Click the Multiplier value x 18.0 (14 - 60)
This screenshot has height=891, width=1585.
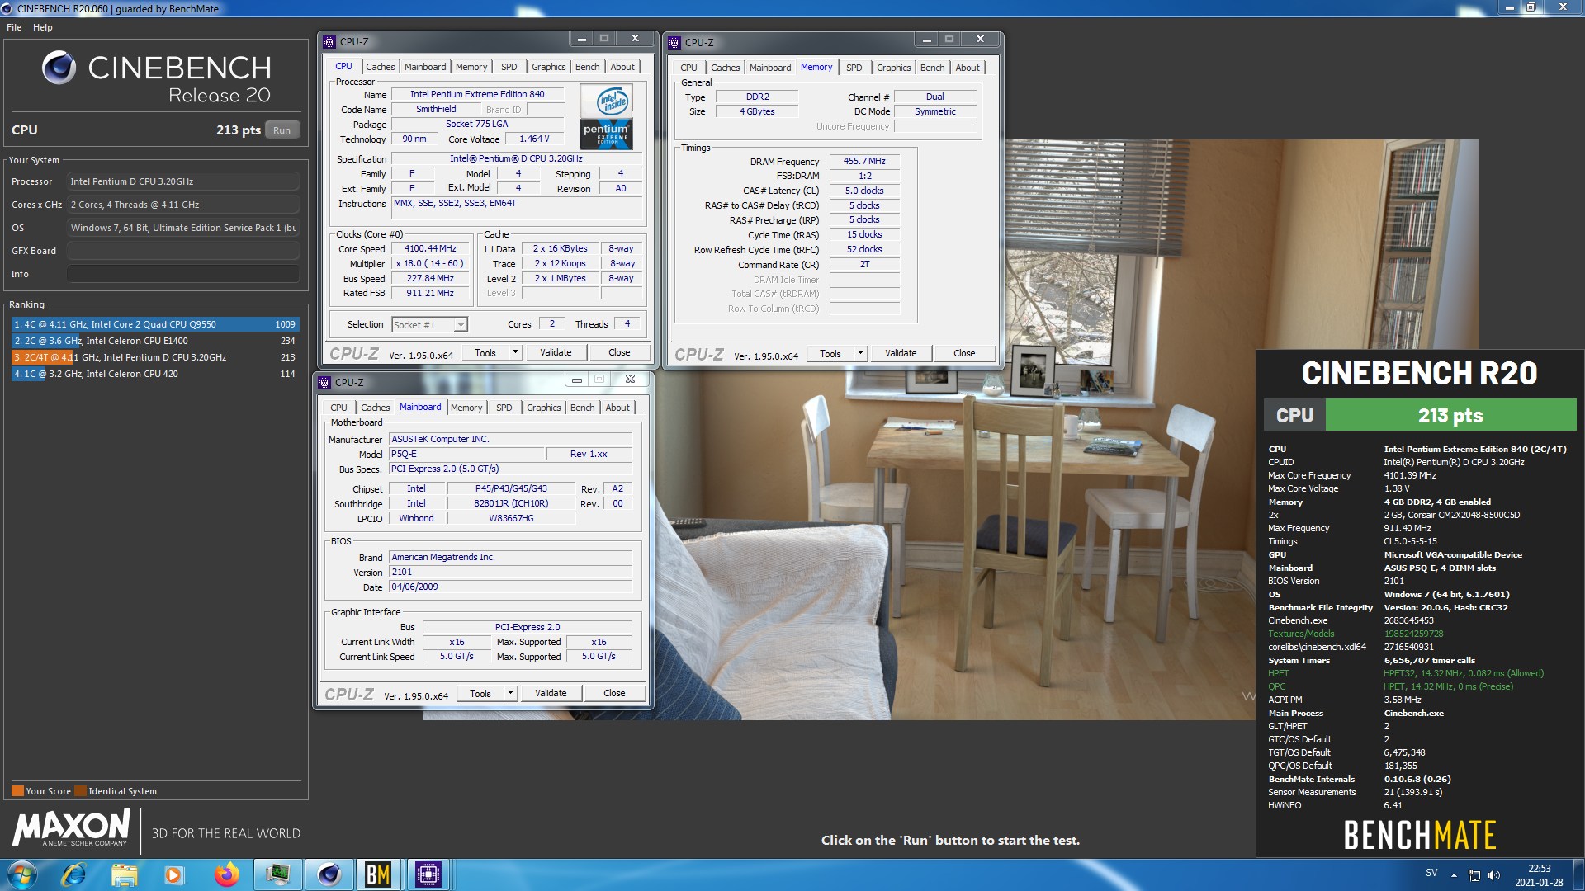[430, 263]
